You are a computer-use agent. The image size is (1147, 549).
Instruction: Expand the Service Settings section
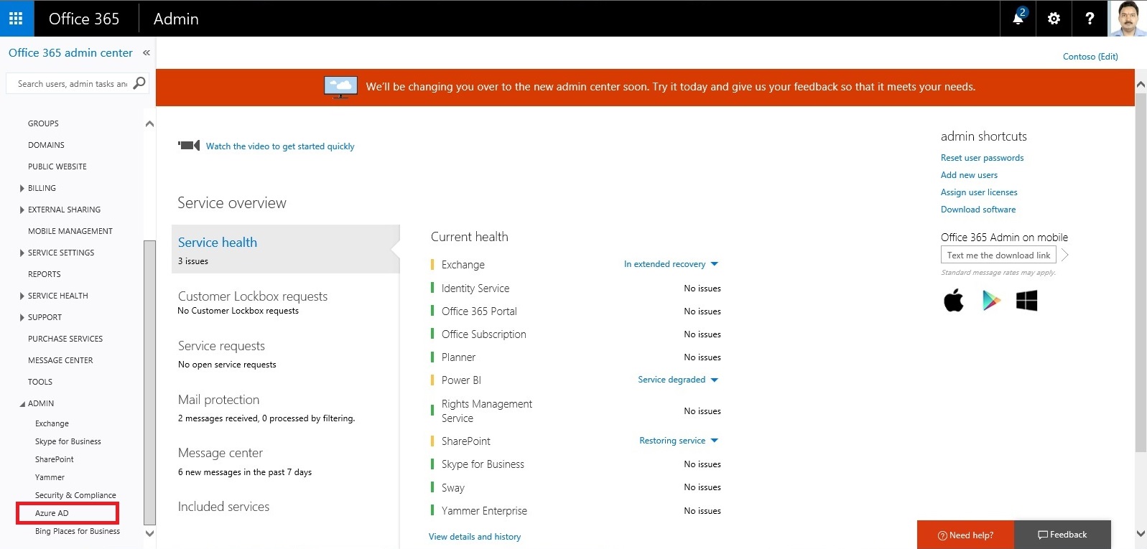[22, 253]
